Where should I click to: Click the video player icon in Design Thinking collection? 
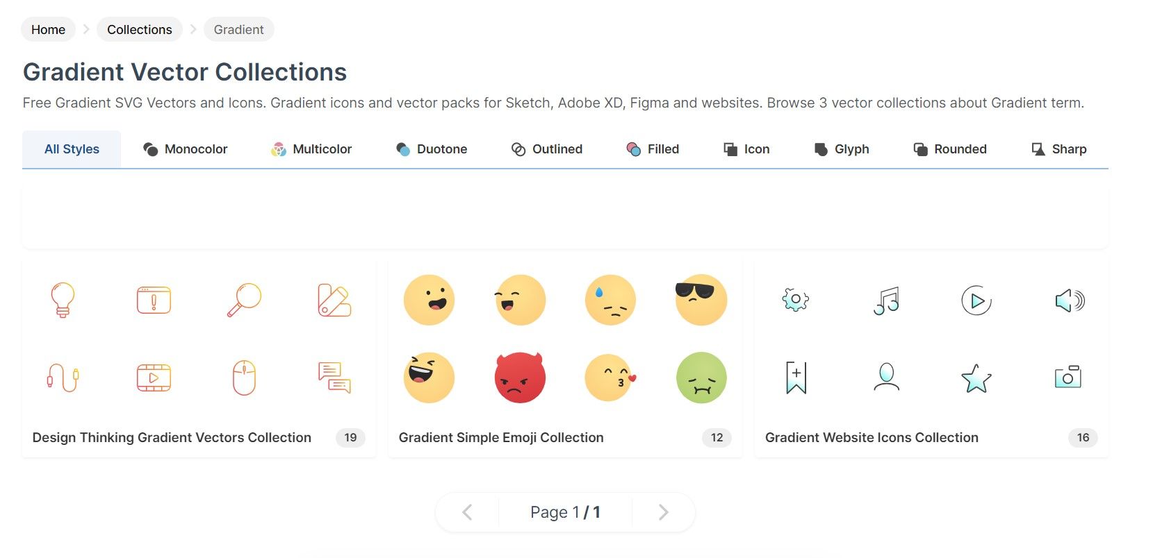point(154,378)
